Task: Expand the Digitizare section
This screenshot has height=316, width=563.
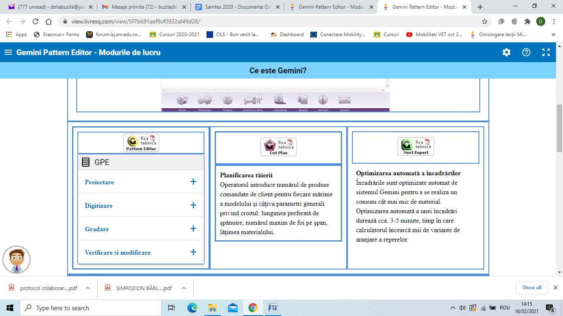Action: coord(141,205)
